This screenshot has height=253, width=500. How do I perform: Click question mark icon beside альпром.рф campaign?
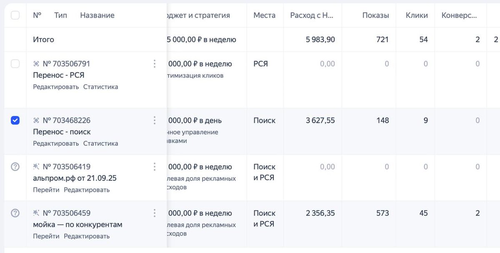click(15, 167)
